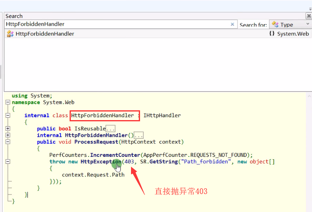Click the HttpException type name

pos(101,162)
